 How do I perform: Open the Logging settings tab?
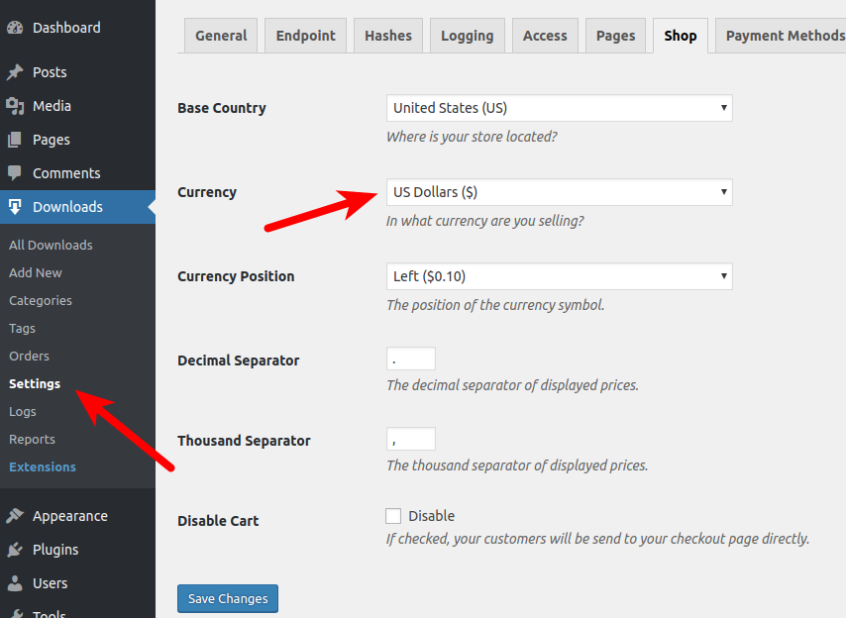(467, 36)
